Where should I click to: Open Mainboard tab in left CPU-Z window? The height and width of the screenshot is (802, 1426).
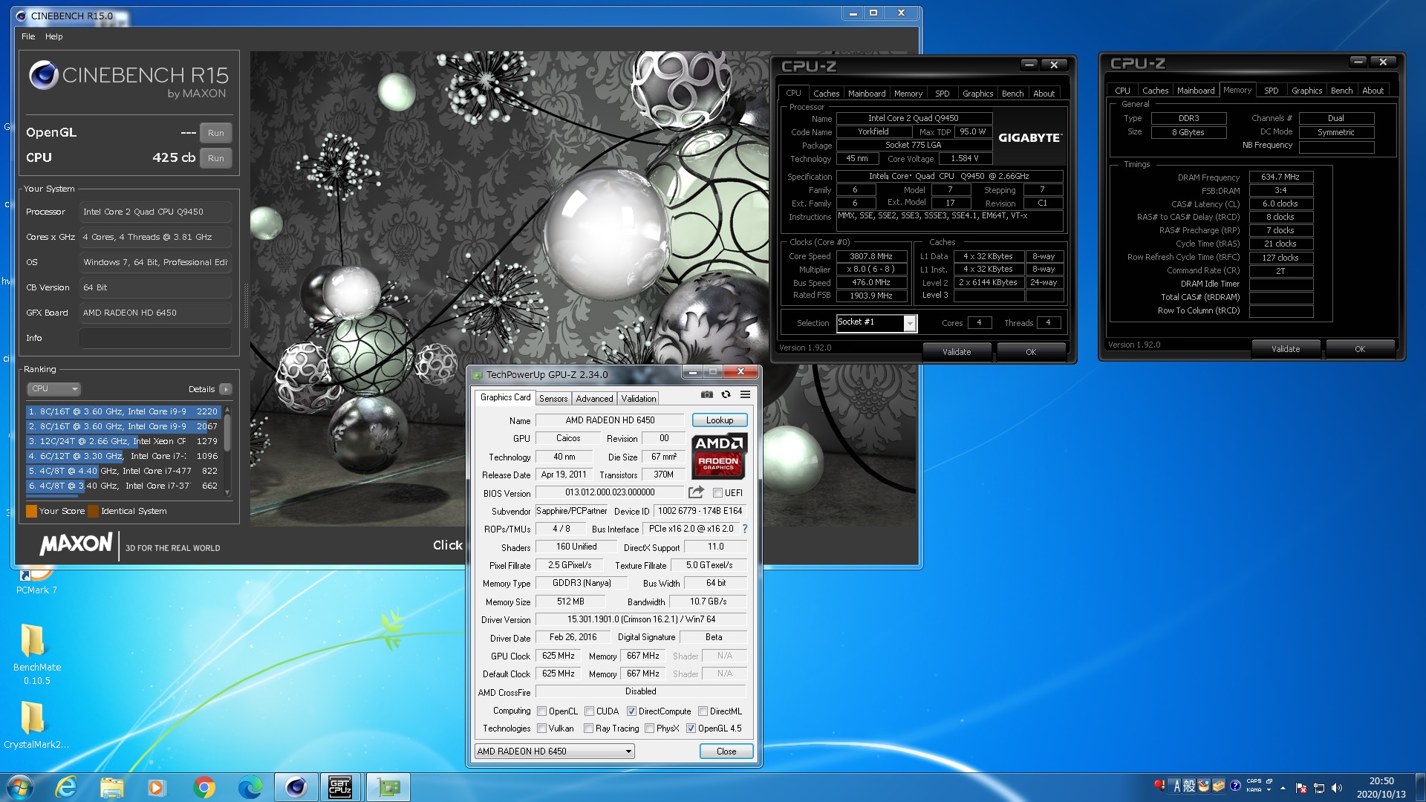click(867, 94)
